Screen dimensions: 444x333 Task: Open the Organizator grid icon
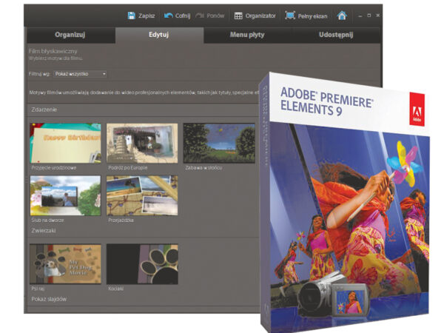(x=238, y=16)
